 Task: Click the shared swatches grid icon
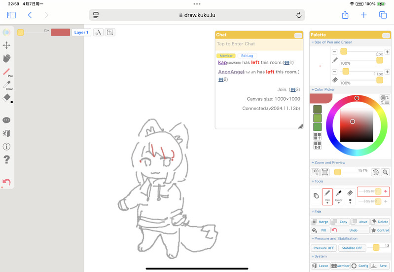[x=318, y=146]
